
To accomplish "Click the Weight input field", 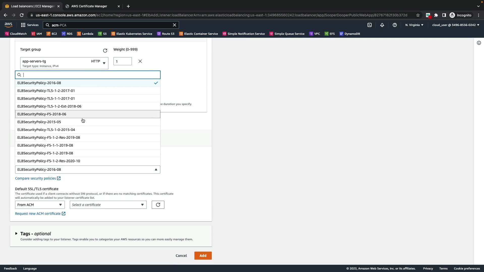I will pyautogui.click(x=122, y=61).
